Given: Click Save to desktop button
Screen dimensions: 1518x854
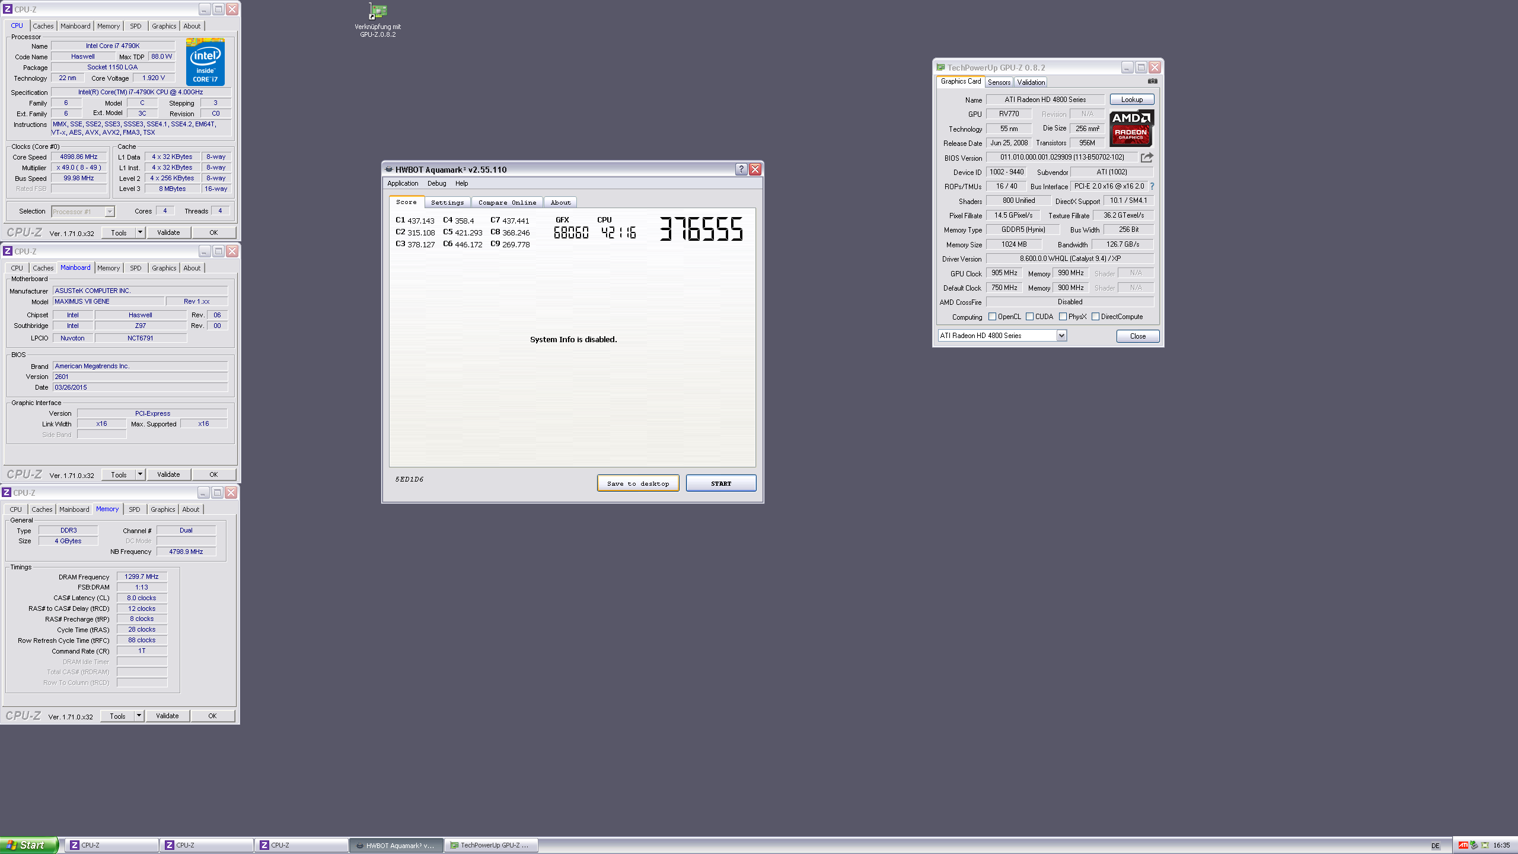Looking at the screenshot, I should pyautogui.click(x=638, y=483).
